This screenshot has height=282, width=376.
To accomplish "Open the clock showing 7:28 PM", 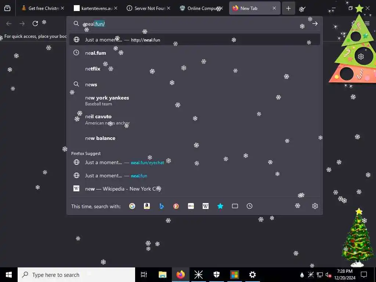I will [345, 275].
